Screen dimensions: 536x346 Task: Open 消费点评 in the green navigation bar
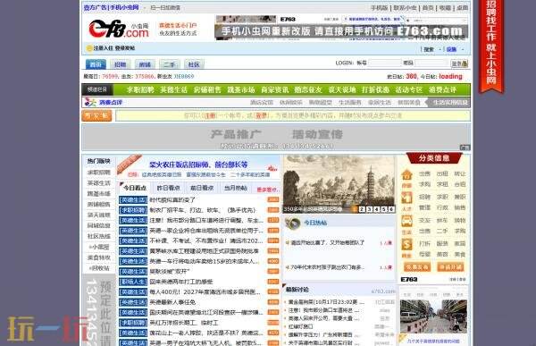443,90
